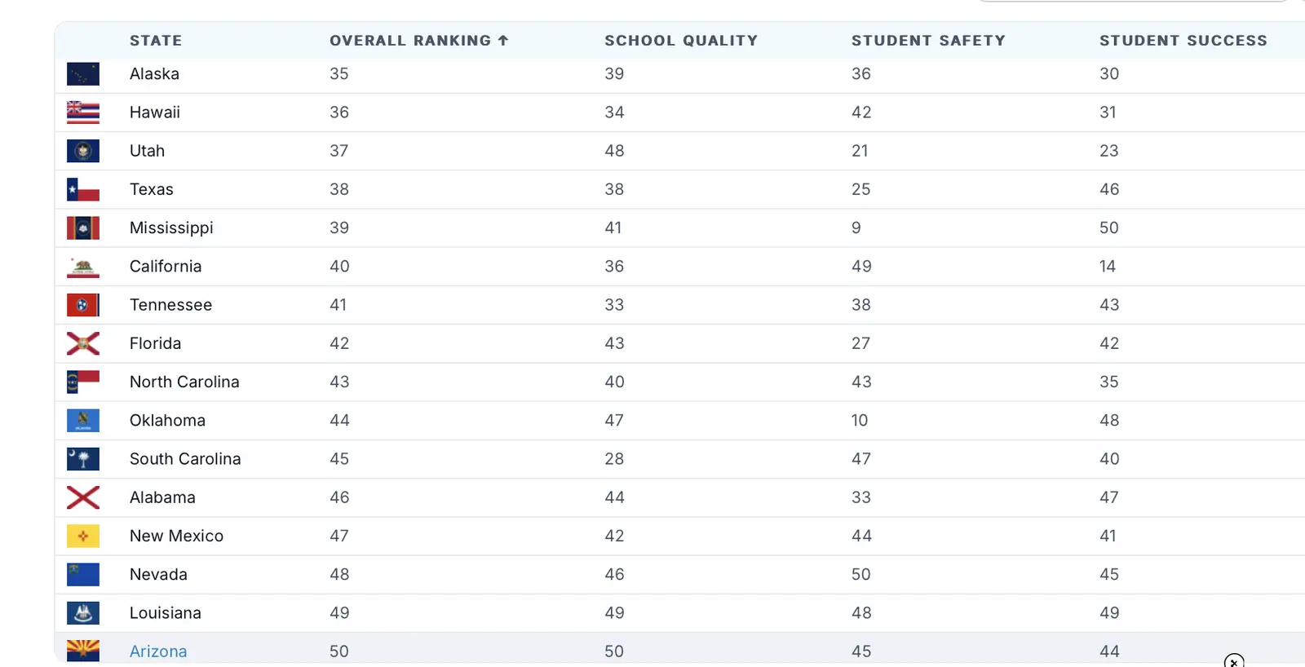Screen dimensions: 1305x667
Task: Click the New Mexico state flag icon
Action: pyautogui.click(x=83, y=537)
